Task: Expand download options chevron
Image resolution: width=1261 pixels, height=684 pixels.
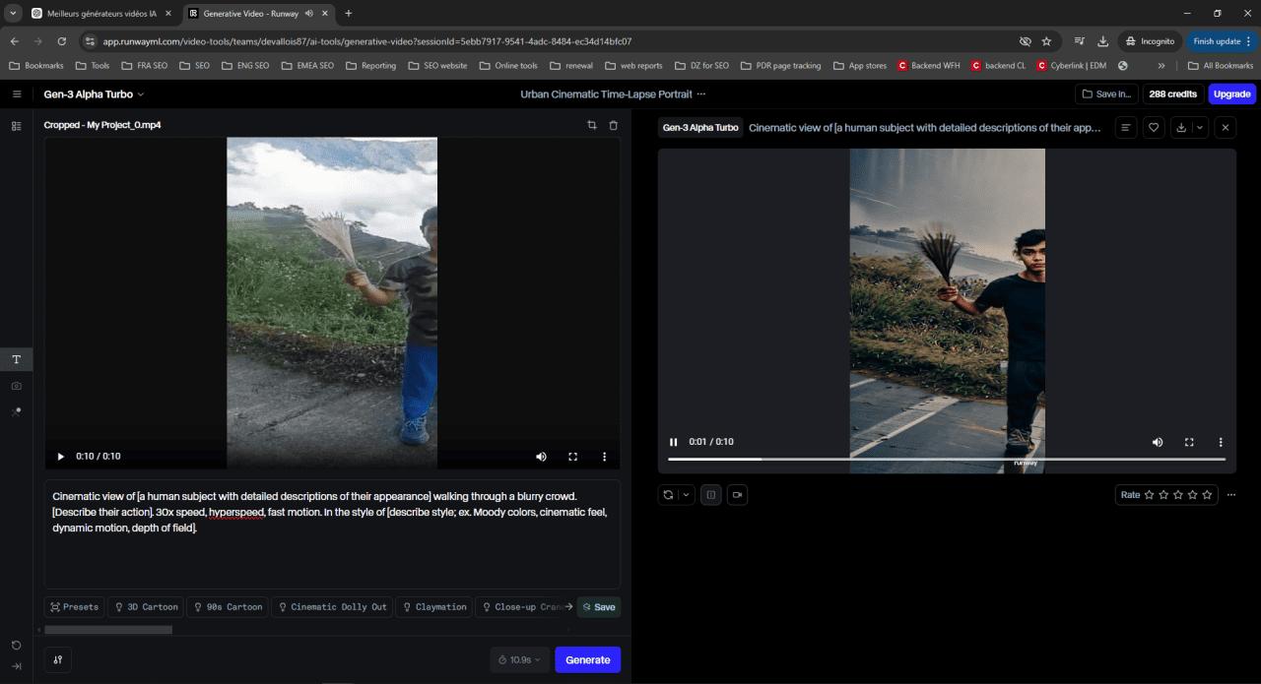Action: click(x=1199, y=127)
